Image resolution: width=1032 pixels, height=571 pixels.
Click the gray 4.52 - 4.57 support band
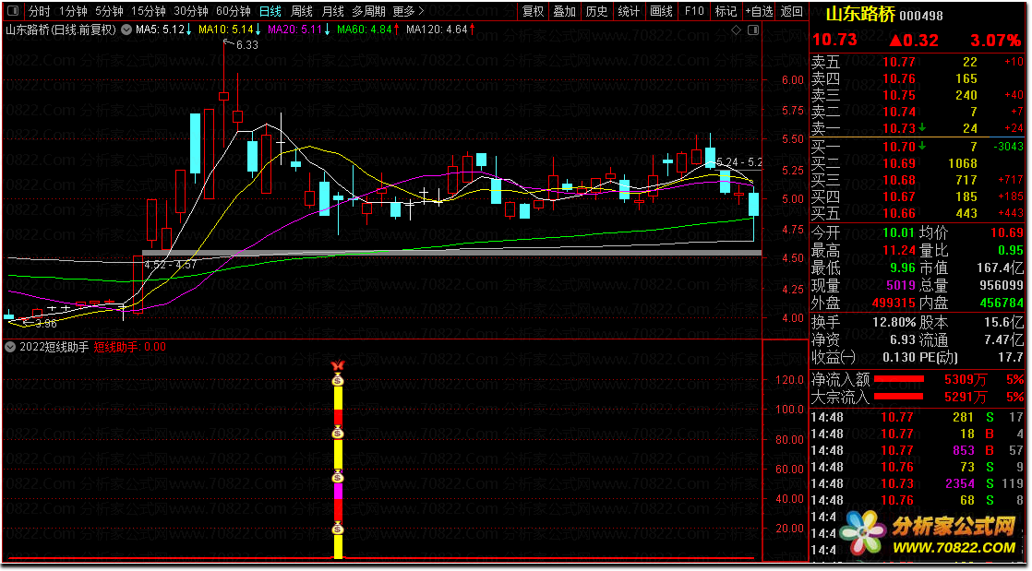451,253
